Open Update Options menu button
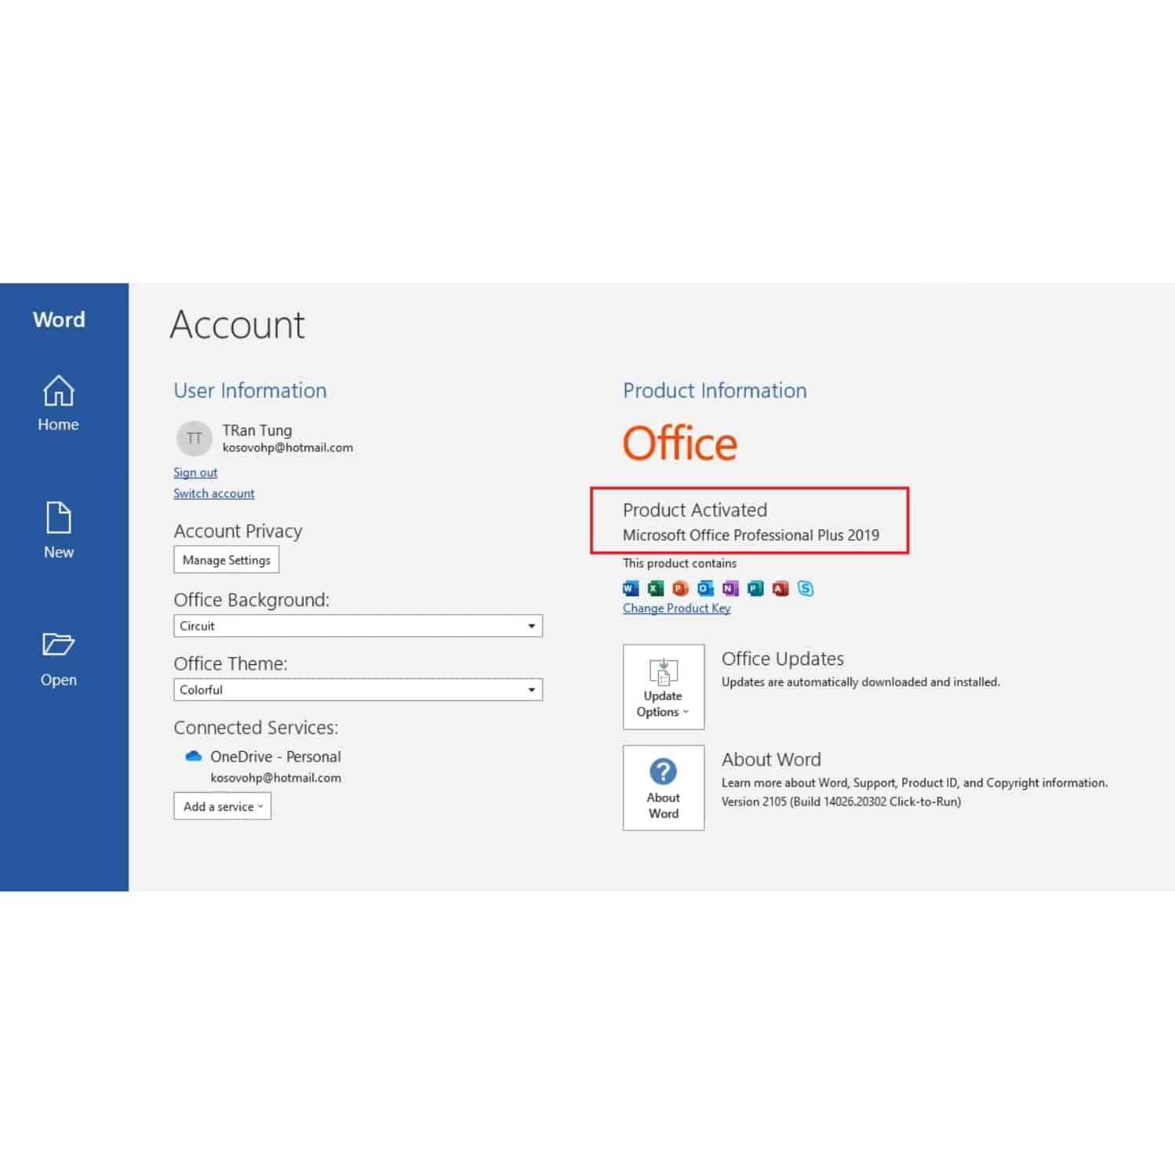The width and height of the screenshot is (1175, 1175). click(x=663, y=687)
